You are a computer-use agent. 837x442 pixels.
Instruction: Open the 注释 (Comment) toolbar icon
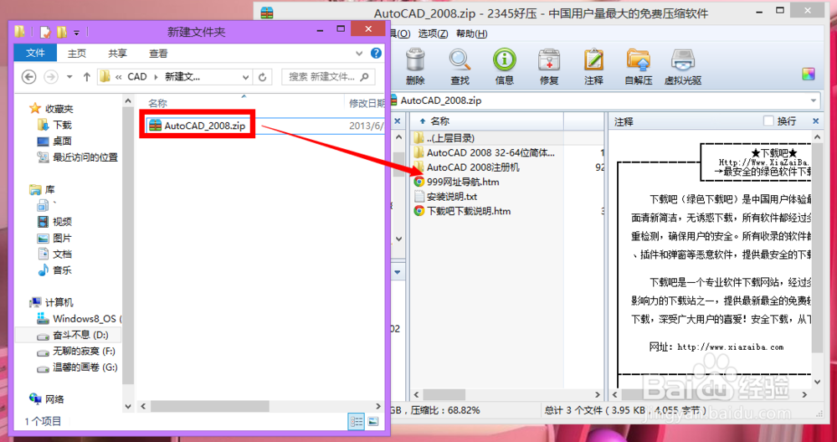coord(593,66)
